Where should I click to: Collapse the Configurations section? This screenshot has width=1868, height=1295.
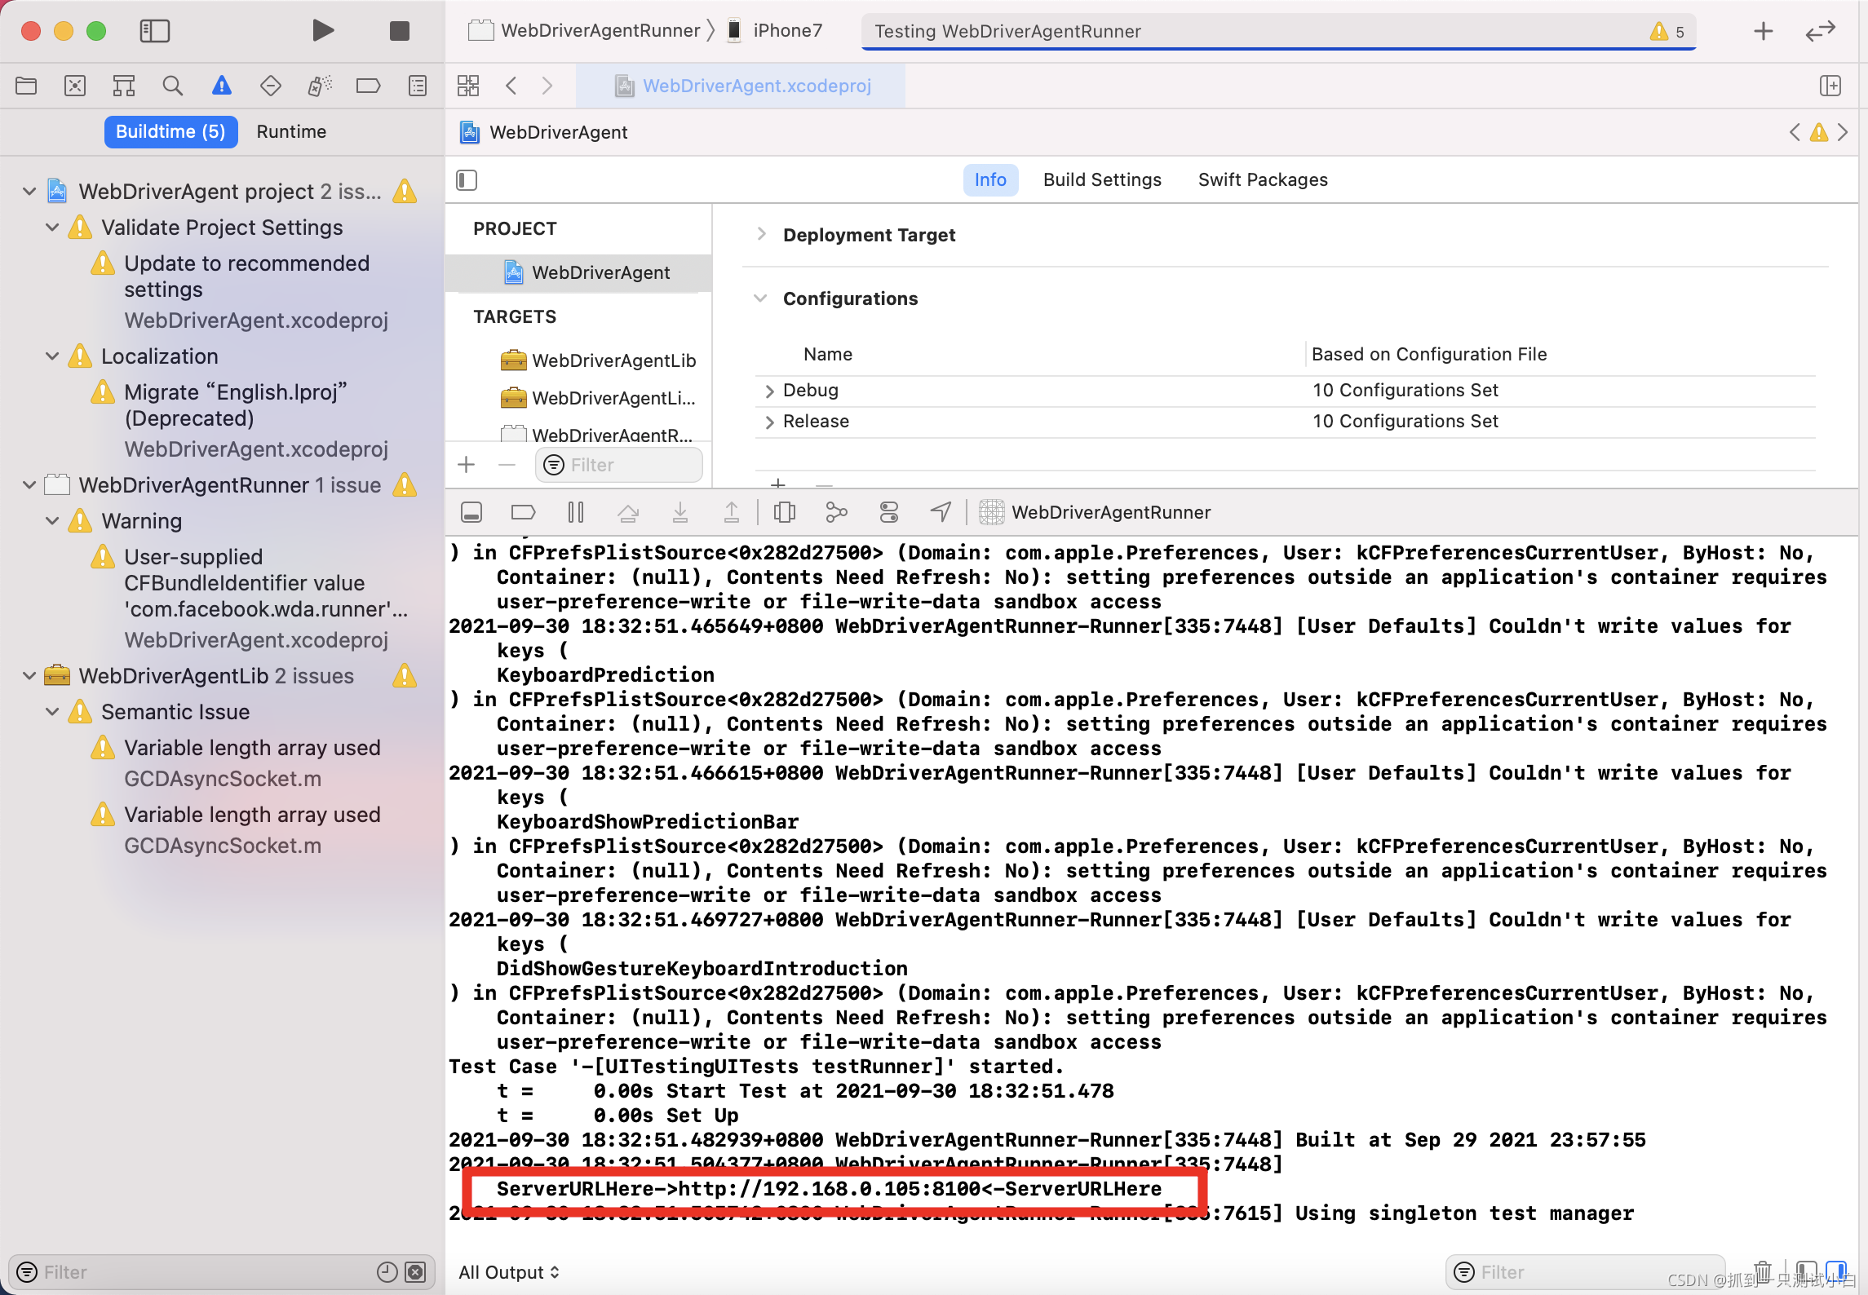tap(760, 298)
